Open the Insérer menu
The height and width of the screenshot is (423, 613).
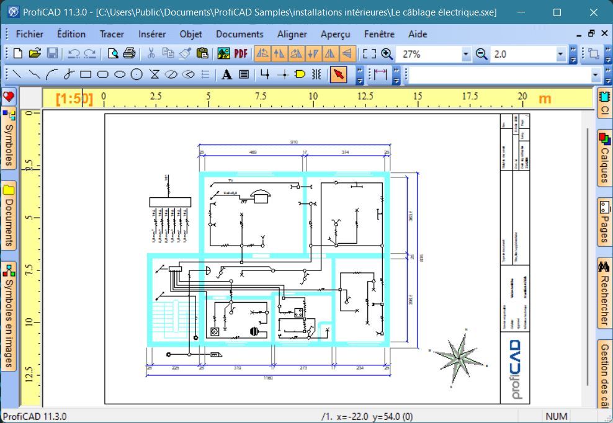tap(152, 34)
